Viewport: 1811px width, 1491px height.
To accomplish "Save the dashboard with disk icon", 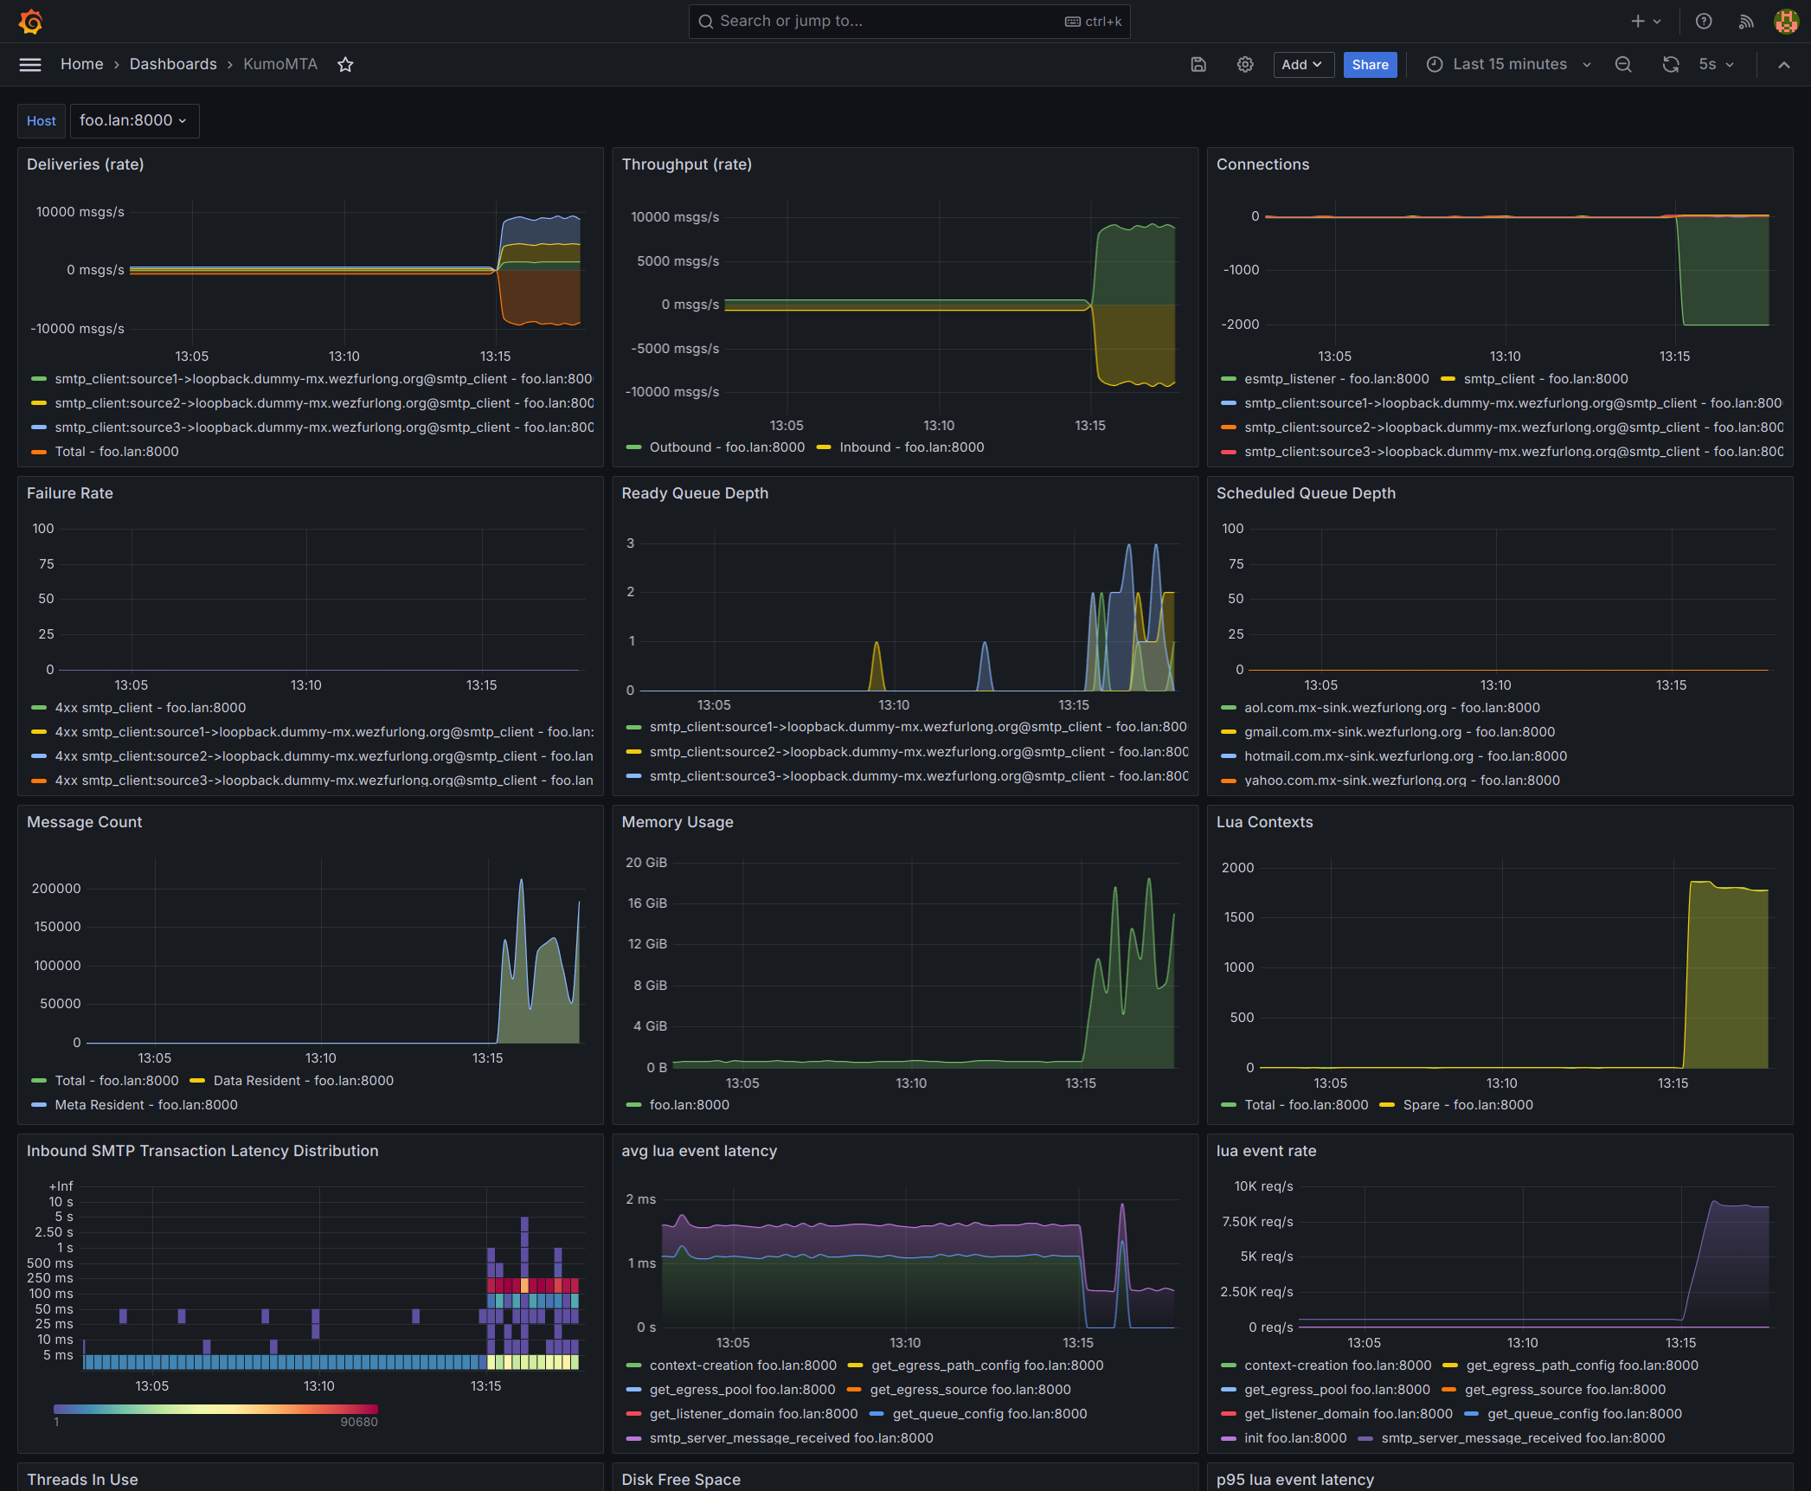I will tap(1198, 65).
